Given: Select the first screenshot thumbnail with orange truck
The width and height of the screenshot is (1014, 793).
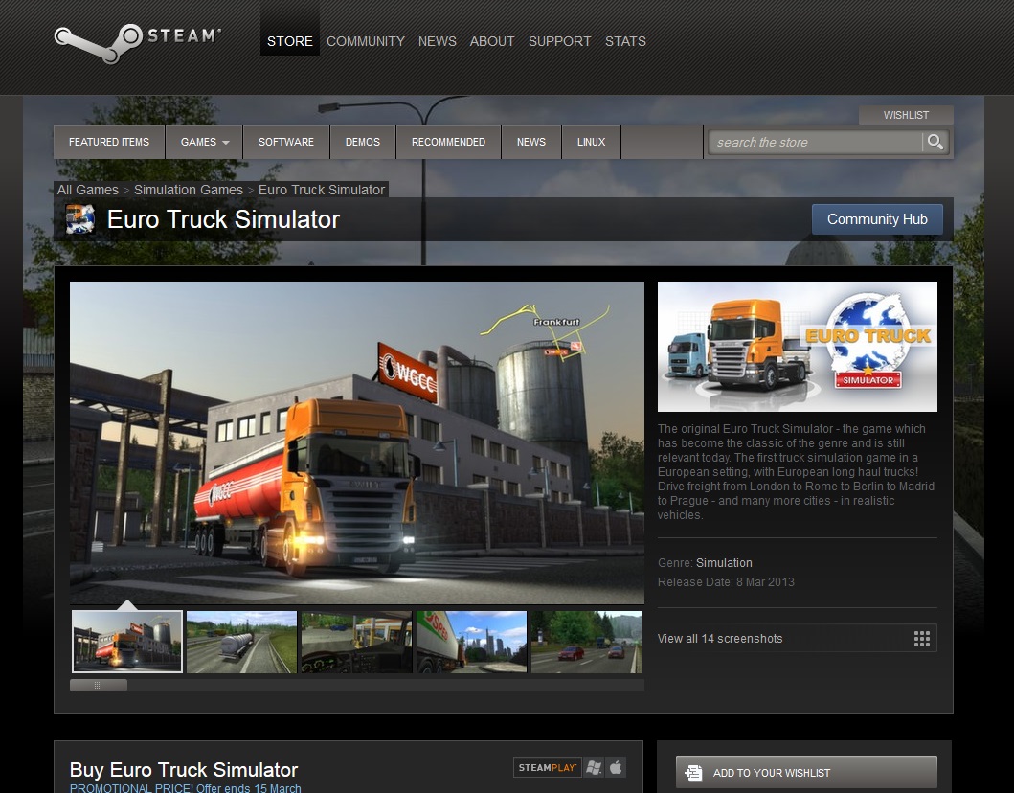Looking at the screenshot, I should (x=127, y=642).
